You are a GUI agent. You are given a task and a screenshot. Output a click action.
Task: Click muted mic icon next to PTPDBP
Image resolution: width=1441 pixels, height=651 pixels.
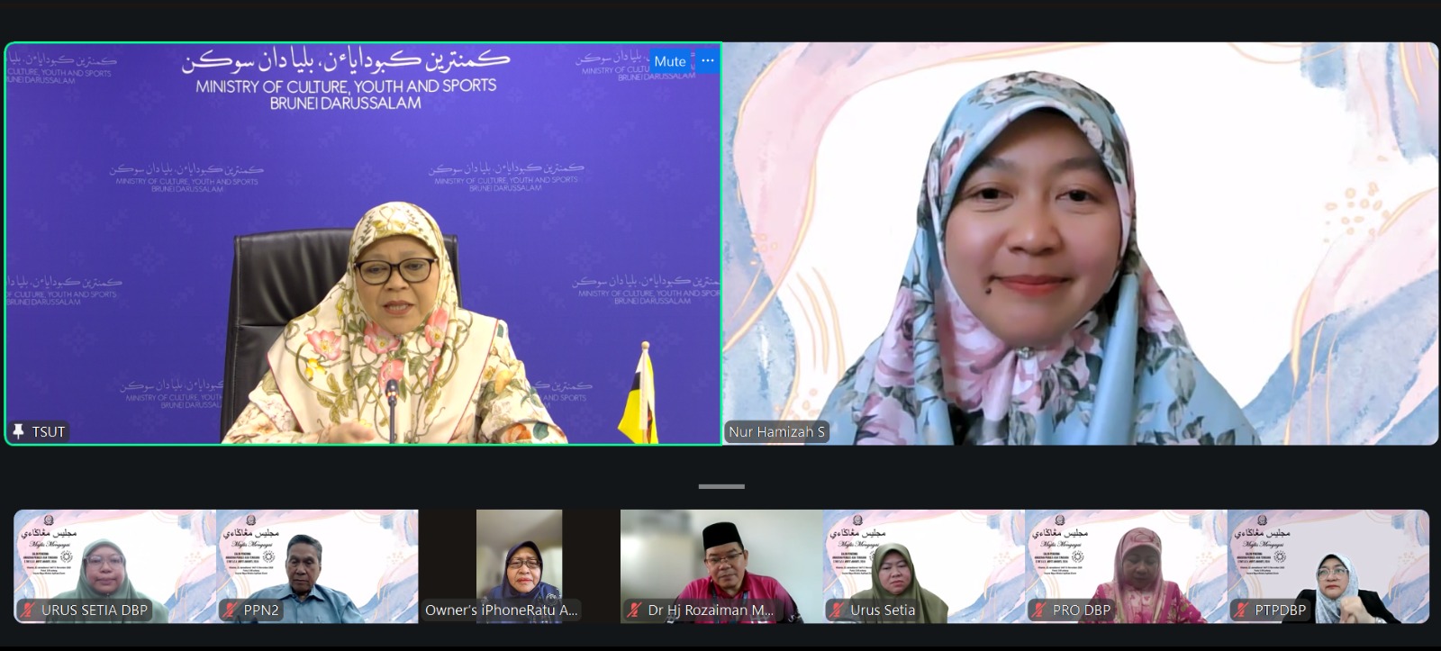point(1241,610)
